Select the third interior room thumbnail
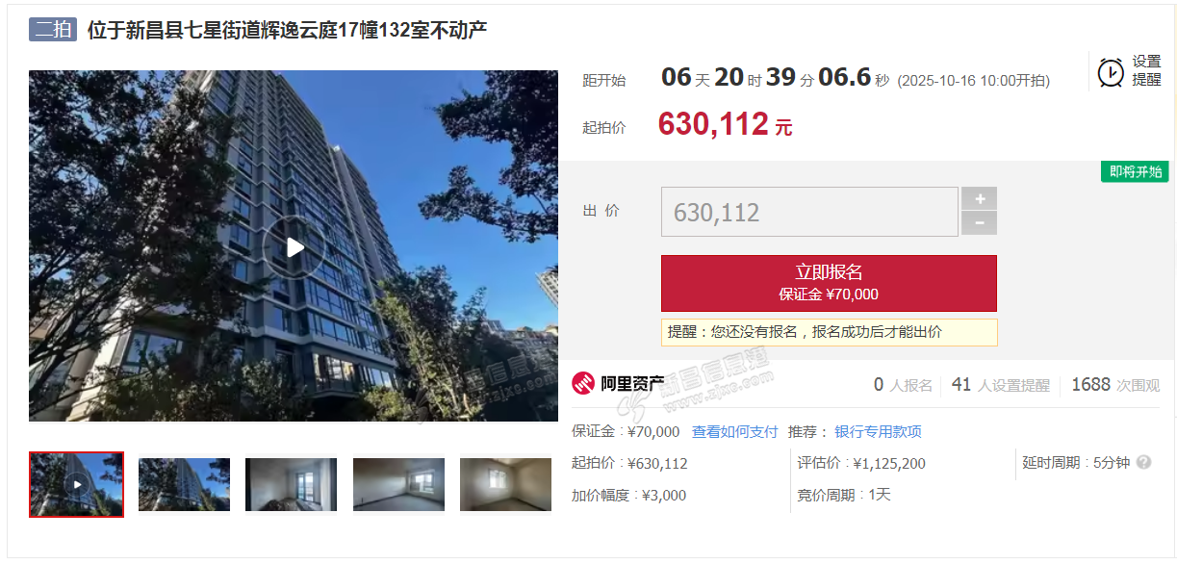The image size is (1177, 564). pyautogui.click(x=291, y=484)
